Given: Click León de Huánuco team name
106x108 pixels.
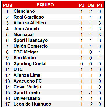Looking at the screenshot, I should click(32, 104).
